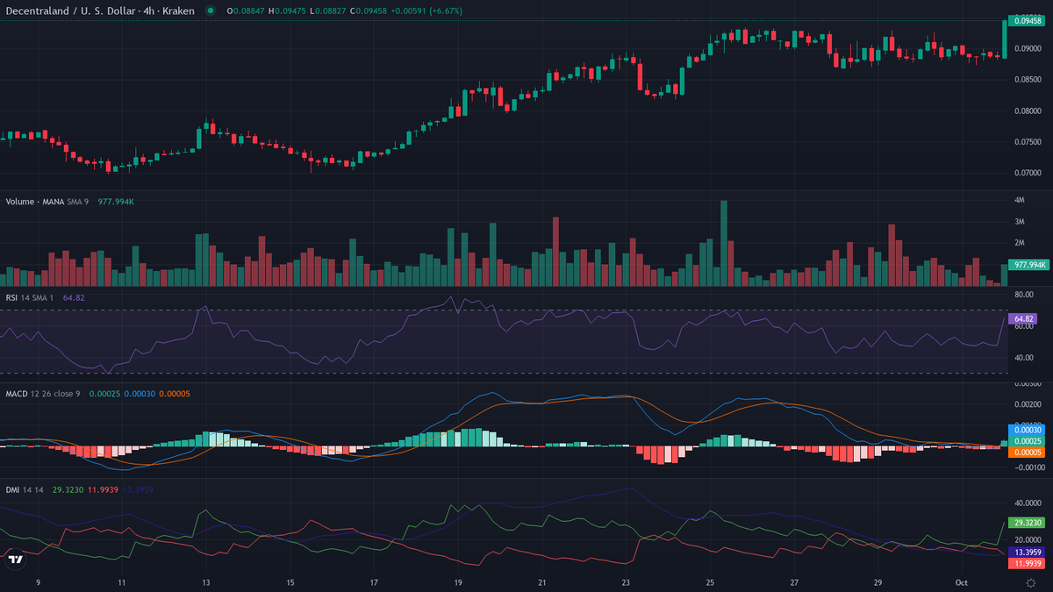
Task: Click the dark blue ADX badge 13.3959
Action: coord(1028,553)
